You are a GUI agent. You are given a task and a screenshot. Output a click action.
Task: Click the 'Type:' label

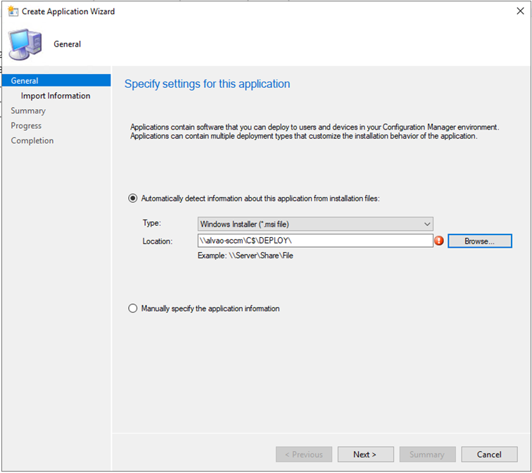coord(152,223)
